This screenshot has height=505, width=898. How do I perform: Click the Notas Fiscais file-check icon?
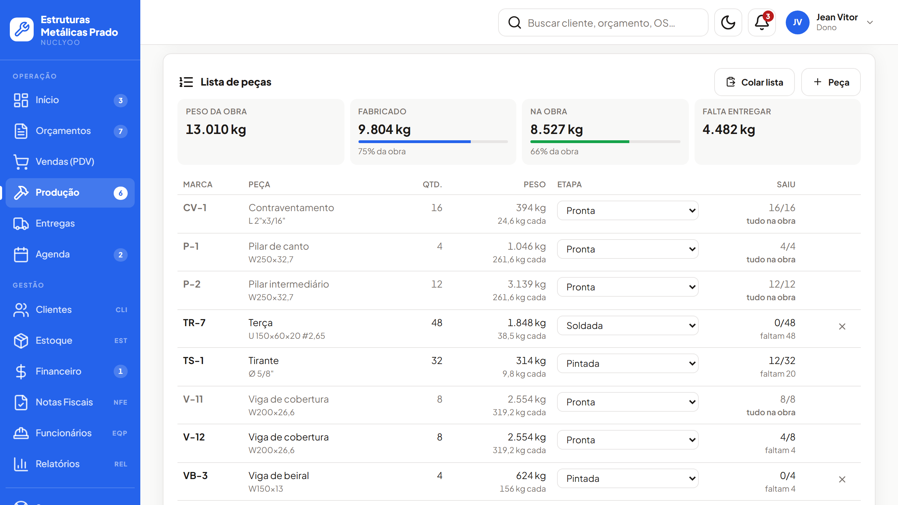(x=21, y=403)
